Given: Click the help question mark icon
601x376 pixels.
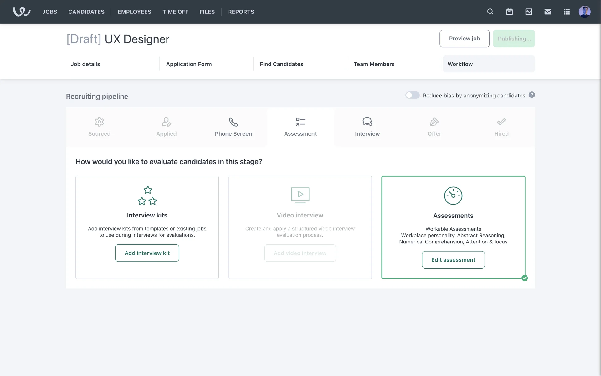Looking at the screenshot, I should click(x=532, y=95).
